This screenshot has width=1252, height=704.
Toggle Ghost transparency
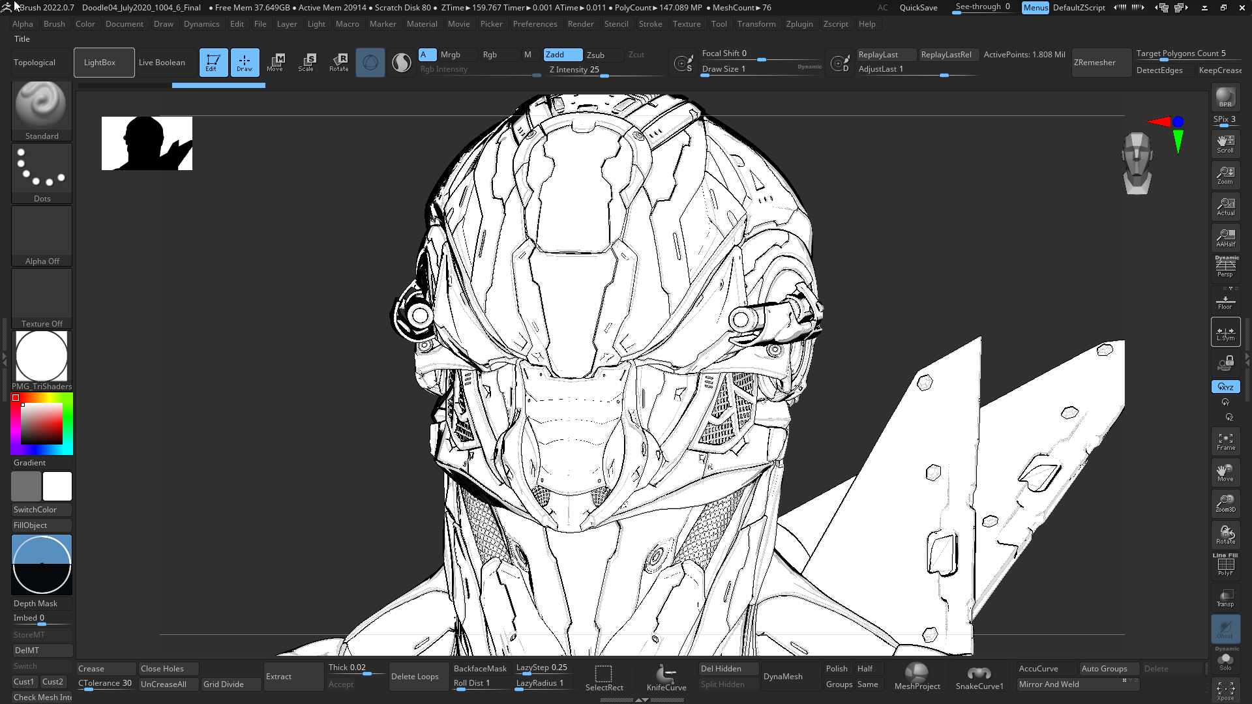pyautogui.click(x=1225, y=629)
